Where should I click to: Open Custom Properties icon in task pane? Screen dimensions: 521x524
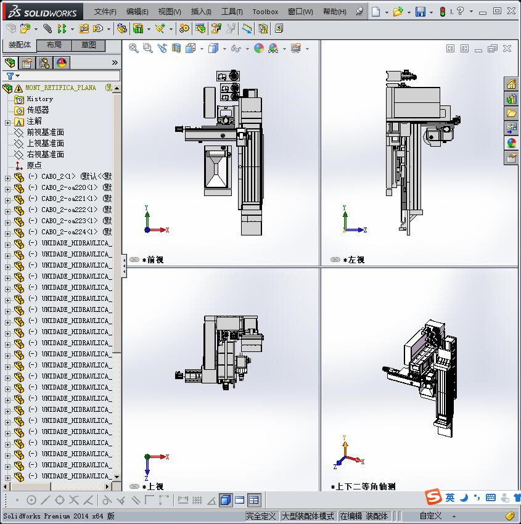[x=511, y=158]
